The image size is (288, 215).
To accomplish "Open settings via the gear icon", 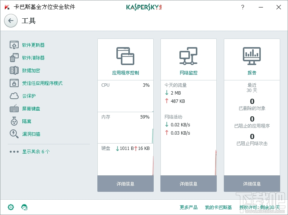I will pos(11,207).
